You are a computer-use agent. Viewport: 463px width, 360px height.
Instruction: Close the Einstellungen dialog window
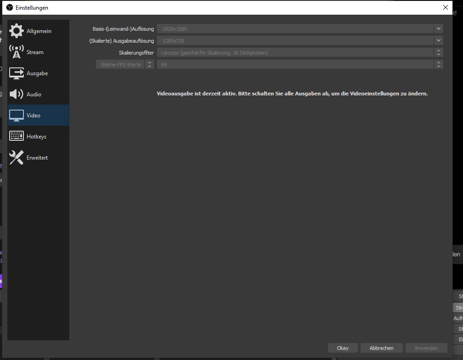point(445,7)
